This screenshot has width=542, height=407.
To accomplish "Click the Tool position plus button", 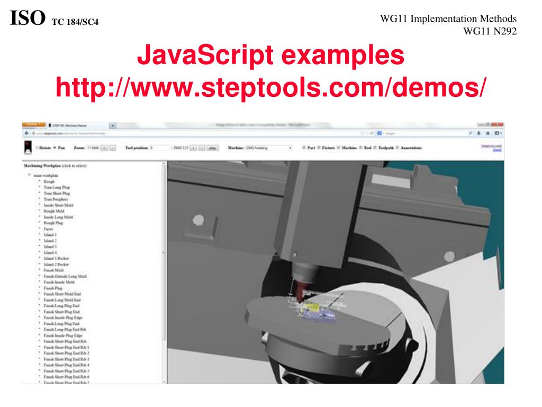I will click(194, 148).
